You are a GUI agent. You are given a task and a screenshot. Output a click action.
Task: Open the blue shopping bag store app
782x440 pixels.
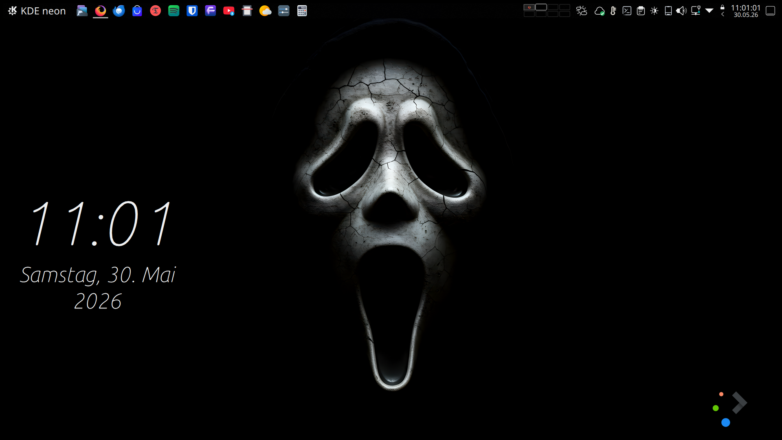click(x=137, y=11)
